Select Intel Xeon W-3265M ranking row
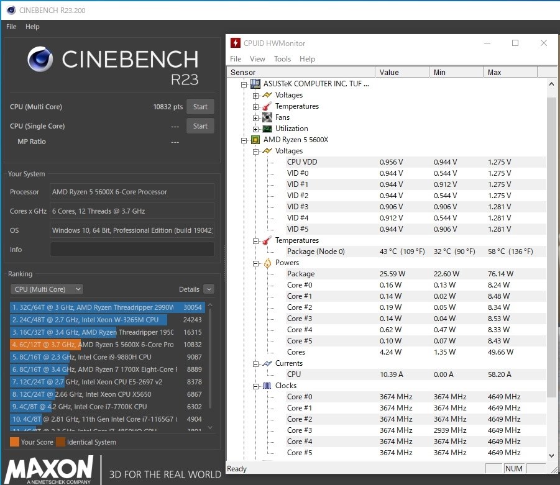Image resolution: width=560 pixels, height=485 pixels. [x=107, y=320]
